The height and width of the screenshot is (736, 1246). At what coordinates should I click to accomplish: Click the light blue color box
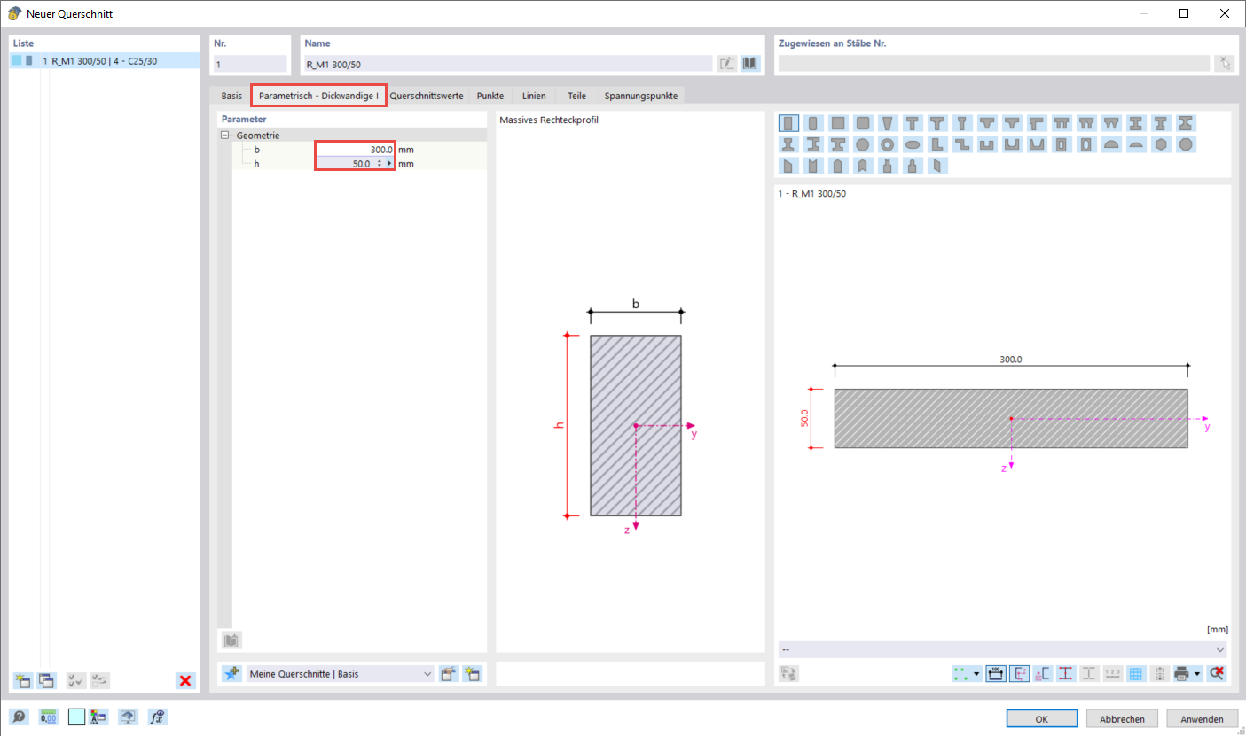click(77, 717)
